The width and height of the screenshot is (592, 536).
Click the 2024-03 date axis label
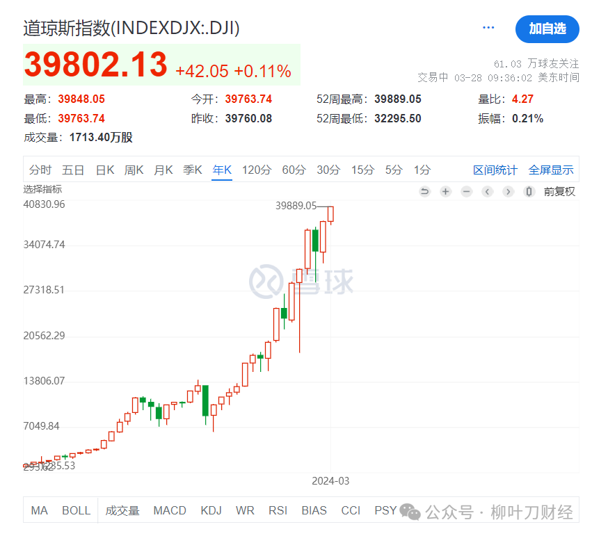(x=330, y=481)
